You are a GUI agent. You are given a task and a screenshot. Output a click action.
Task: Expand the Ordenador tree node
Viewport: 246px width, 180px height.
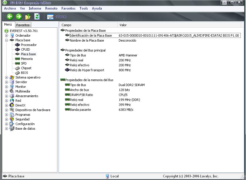tap(7, 35)
